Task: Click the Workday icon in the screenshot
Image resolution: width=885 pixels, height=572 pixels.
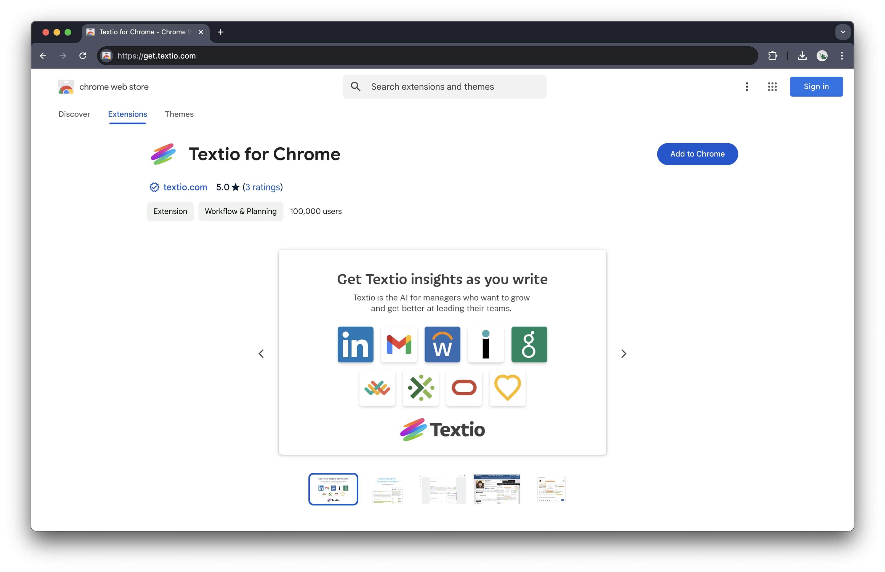Action: 442,344
